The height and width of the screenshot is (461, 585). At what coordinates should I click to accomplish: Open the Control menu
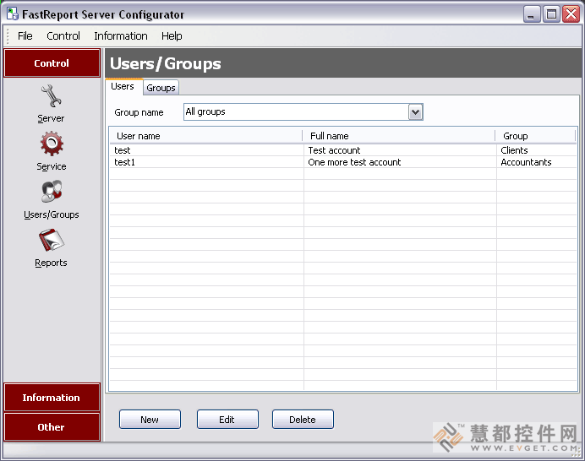tap(63, 35)
